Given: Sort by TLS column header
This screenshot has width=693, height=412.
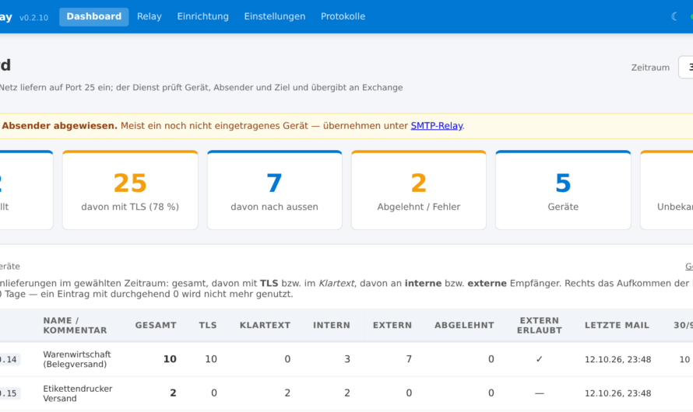Looking at the screenshot, I should (208, 325).
